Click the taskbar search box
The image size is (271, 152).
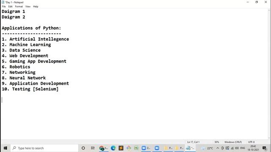[x=44, y=148]
